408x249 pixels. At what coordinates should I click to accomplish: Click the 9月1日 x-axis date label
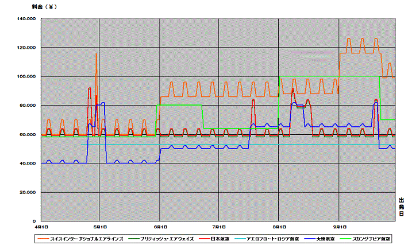click(339, 227)
